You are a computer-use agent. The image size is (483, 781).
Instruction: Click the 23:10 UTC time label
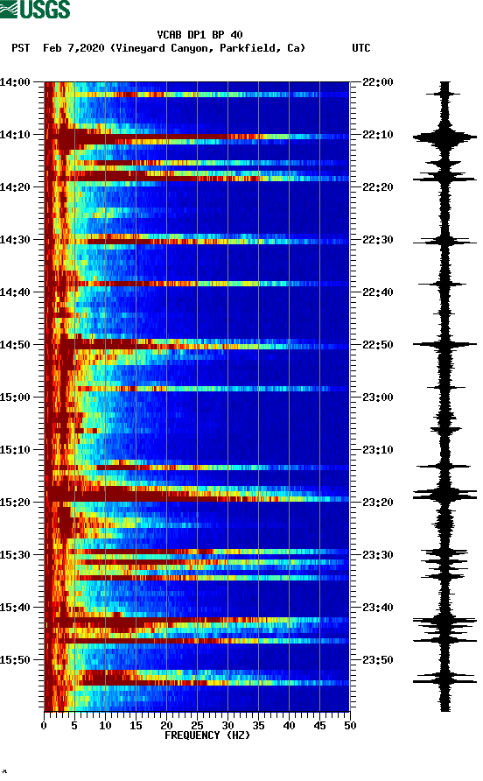(378, 450)
